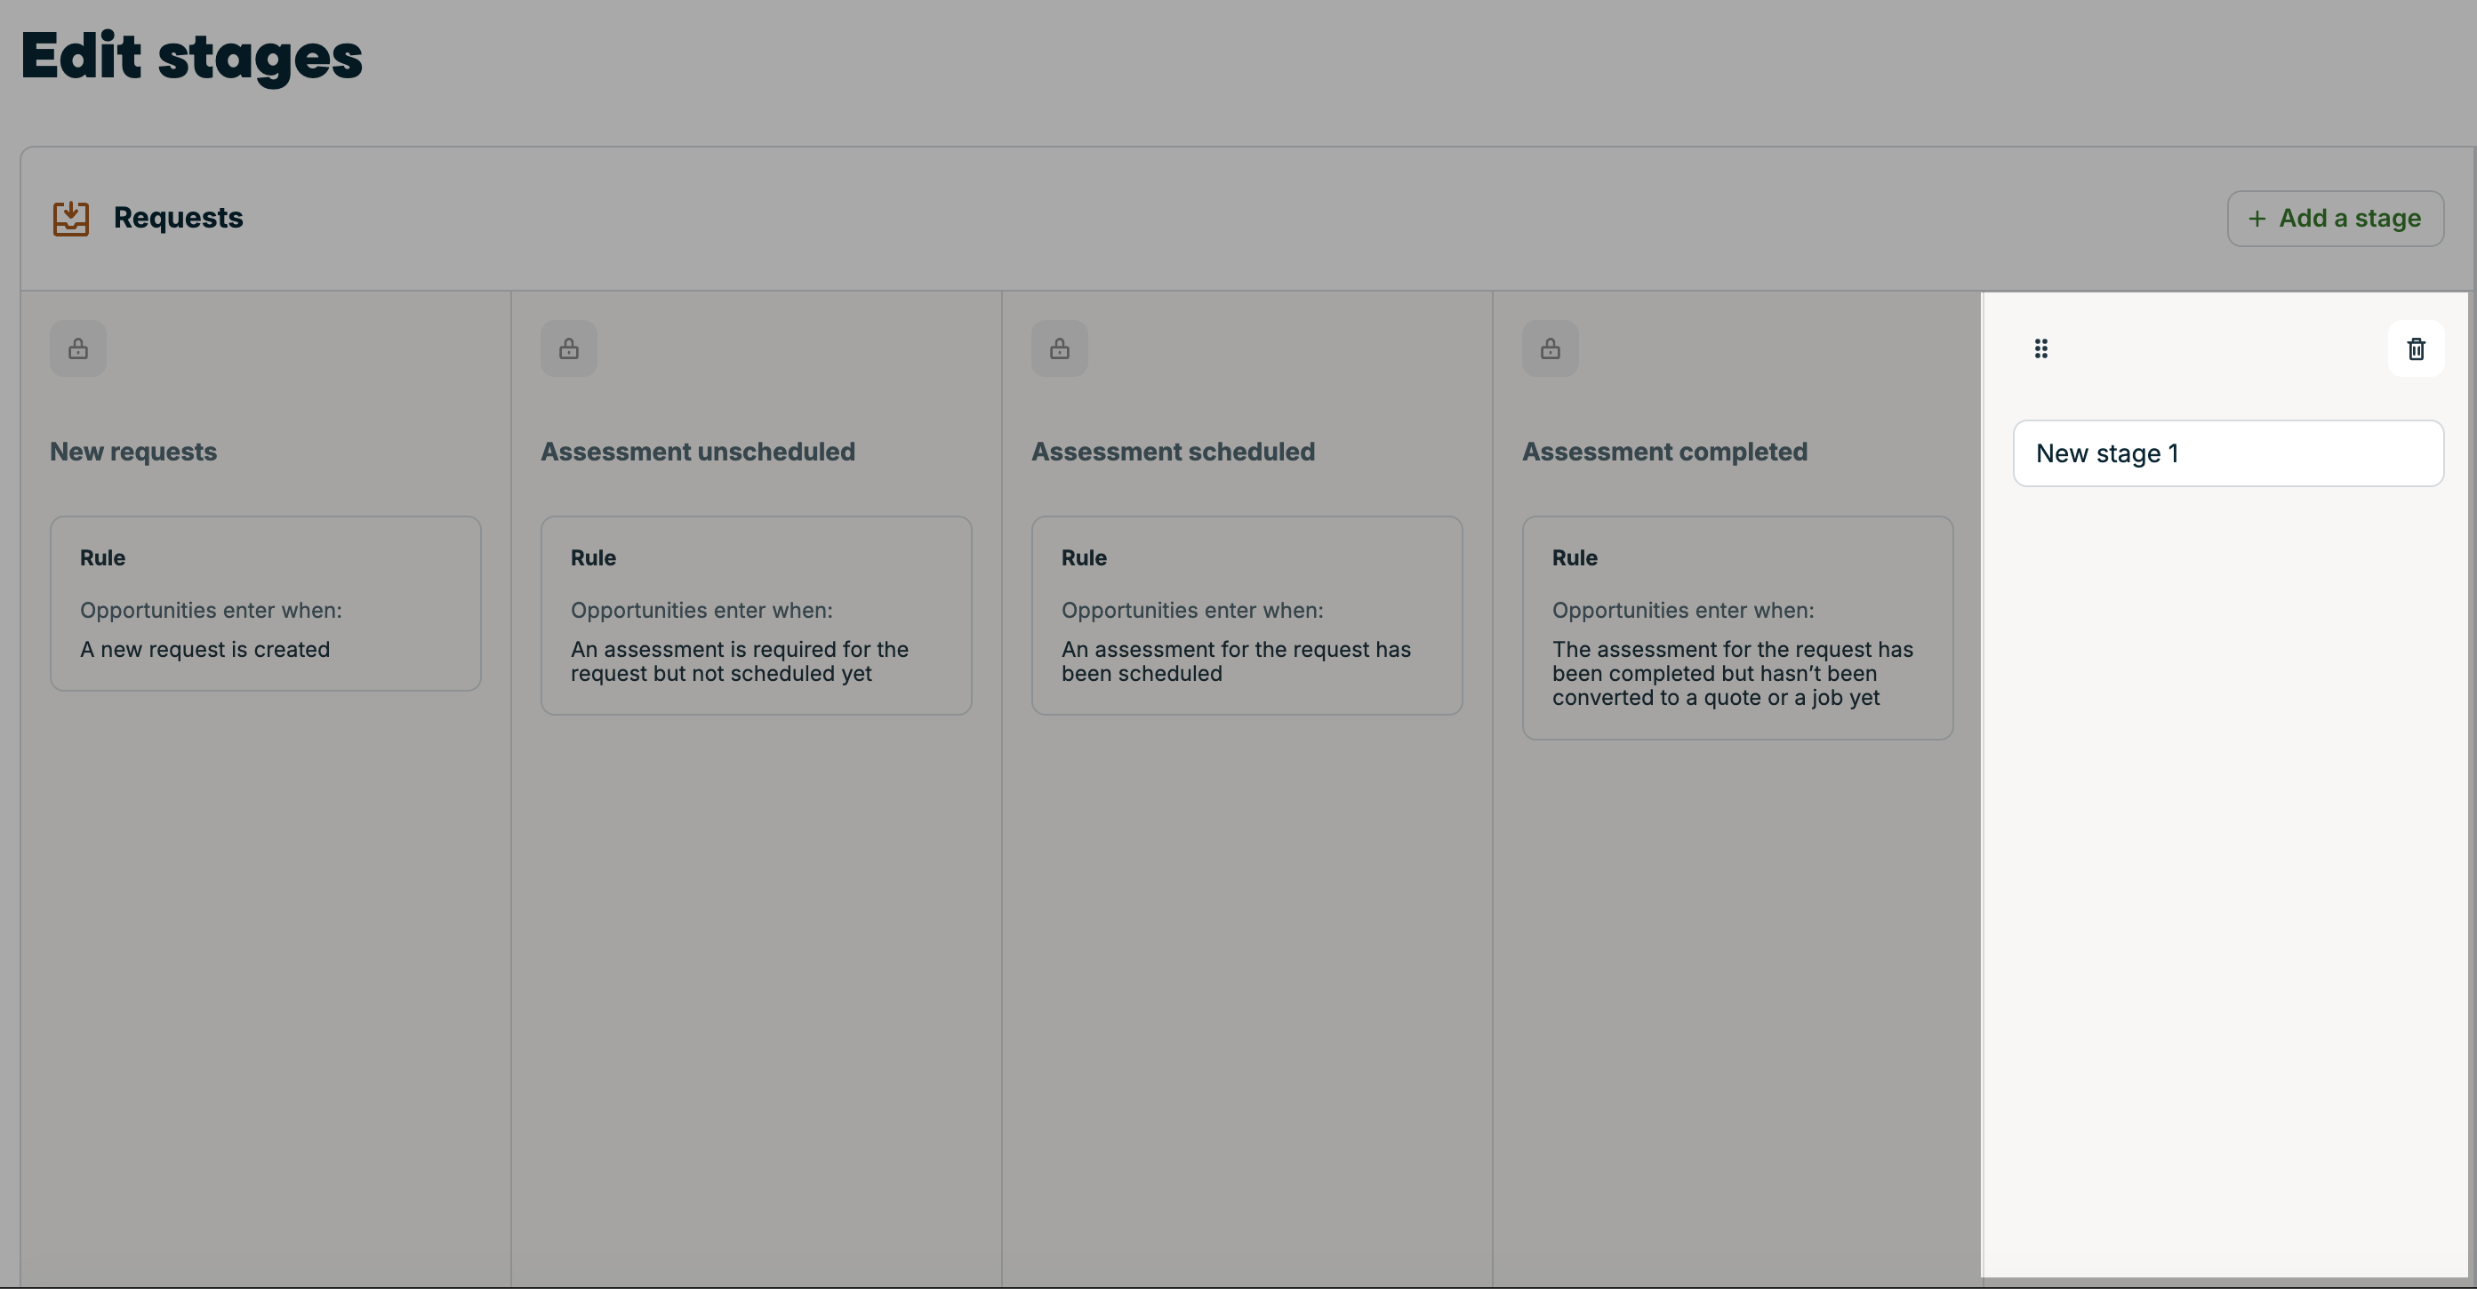Click the 'has been scheduled' rule card
Image resolution: width=2477 pixels, height=1289 pixels.
[x=1247, y=615]
